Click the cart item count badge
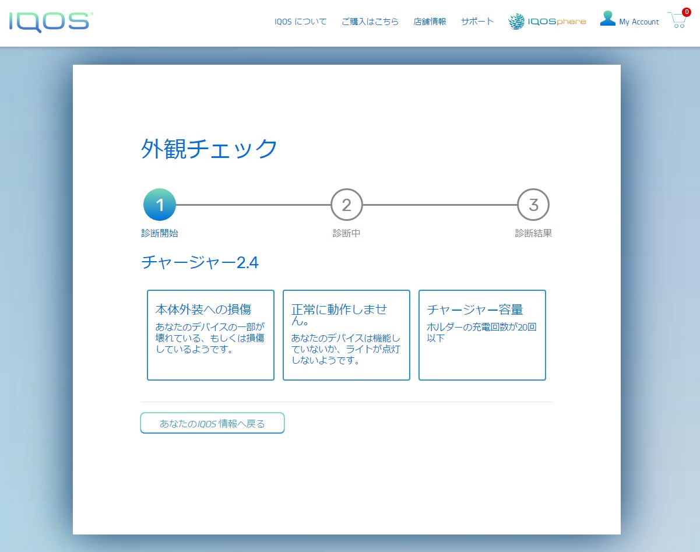 tap(687, 12)
